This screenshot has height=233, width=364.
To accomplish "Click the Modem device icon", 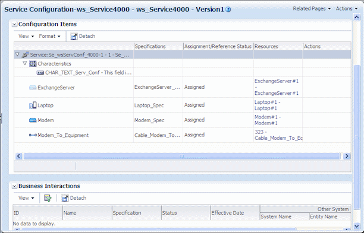I will 33,120.
